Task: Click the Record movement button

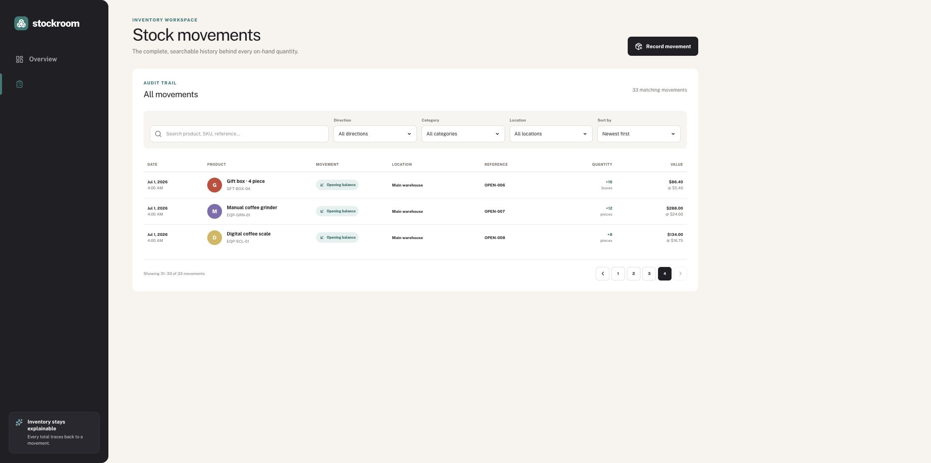Action: [x=662, y=46]
